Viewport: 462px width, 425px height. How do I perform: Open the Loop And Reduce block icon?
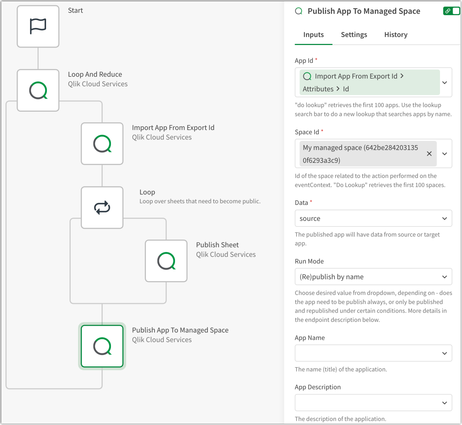point(38,90)
